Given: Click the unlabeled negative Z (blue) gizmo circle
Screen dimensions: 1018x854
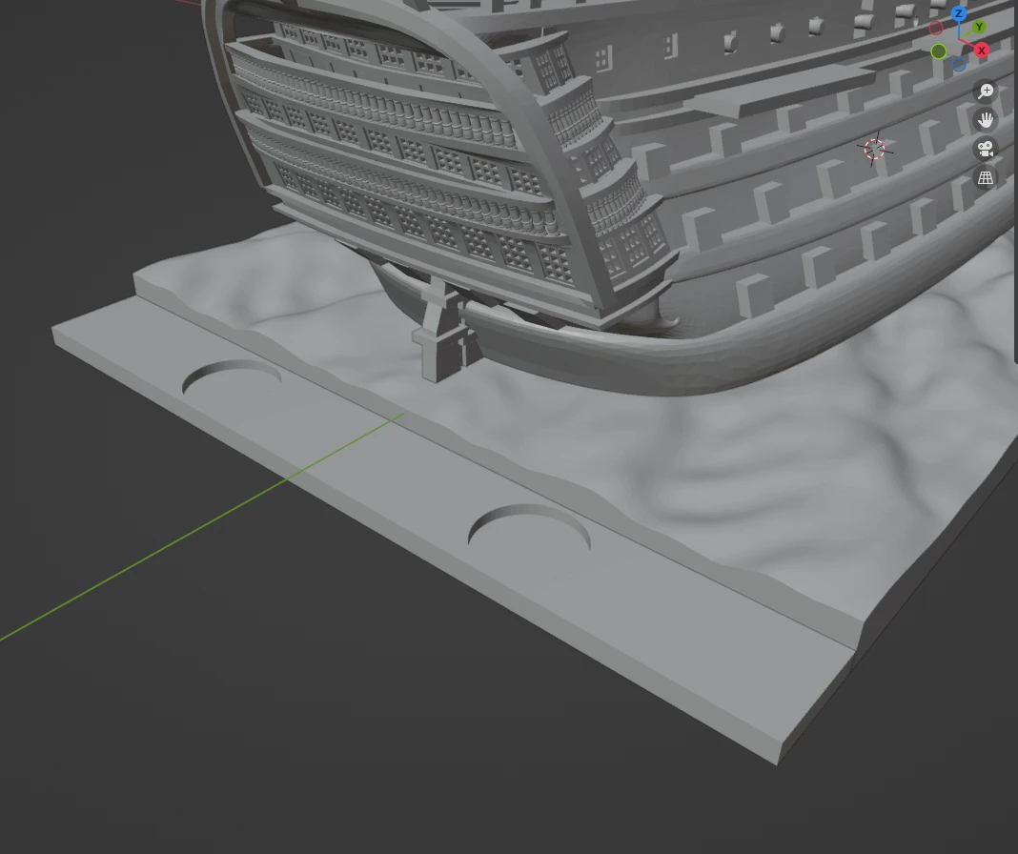Looking at the screenshot, I should click(959, 64).
